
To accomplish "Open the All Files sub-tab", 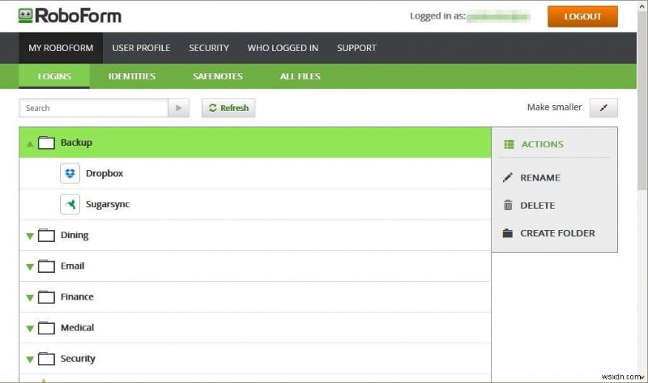I will coord(300,76).
